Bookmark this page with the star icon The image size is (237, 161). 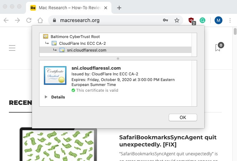point(177,21)
